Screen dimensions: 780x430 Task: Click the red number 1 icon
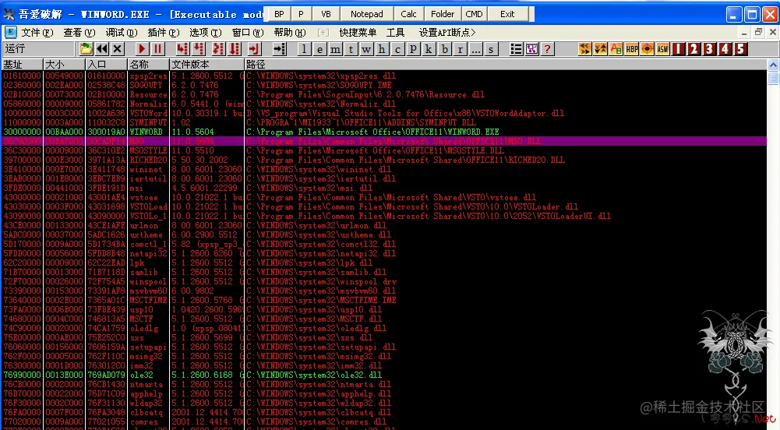(679, 49)
